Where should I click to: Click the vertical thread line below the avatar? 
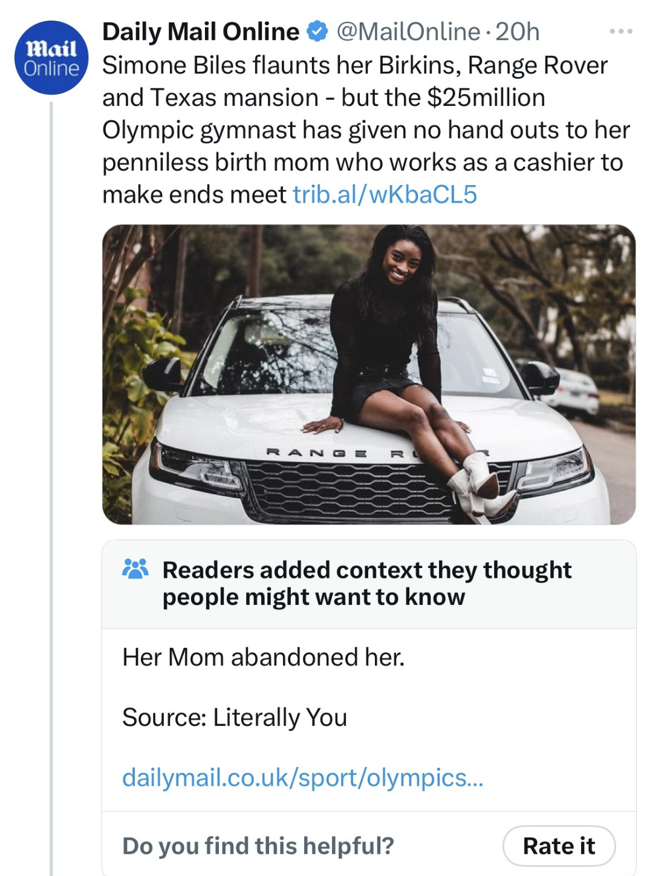51,484
